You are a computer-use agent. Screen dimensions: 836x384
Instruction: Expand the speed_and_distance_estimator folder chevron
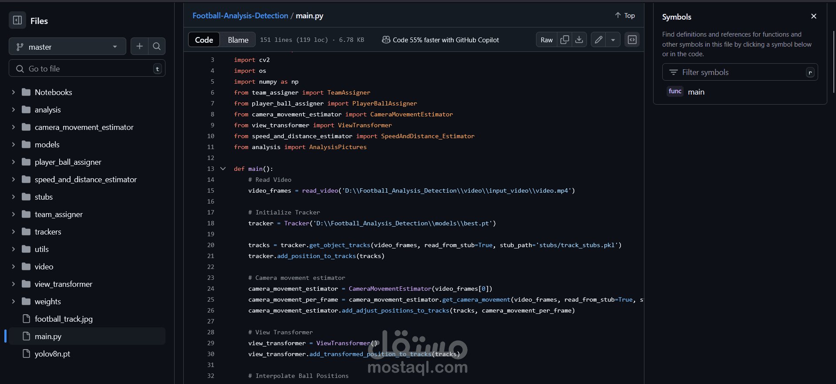[13, 180]
